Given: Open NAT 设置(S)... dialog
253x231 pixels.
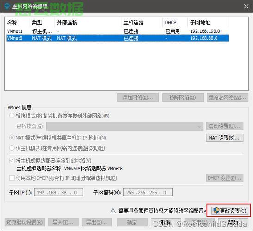Looking at the screenshot, I should [225, 138].
